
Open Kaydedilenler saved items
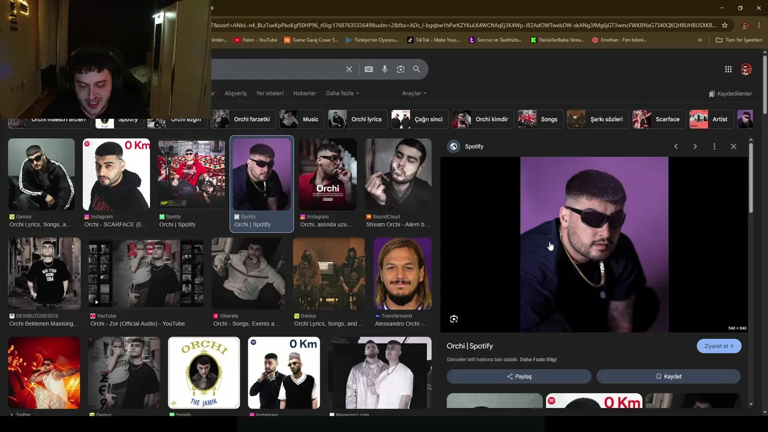[x=730, y=94]
